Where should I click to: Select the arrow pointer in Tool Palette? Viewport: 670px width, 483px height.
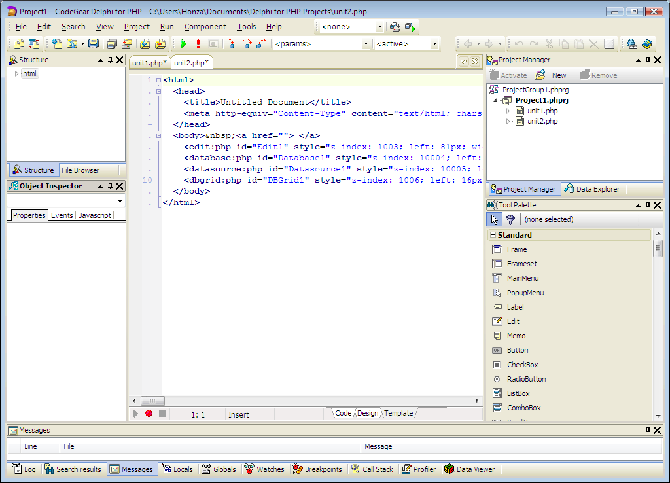click(495, 220)
